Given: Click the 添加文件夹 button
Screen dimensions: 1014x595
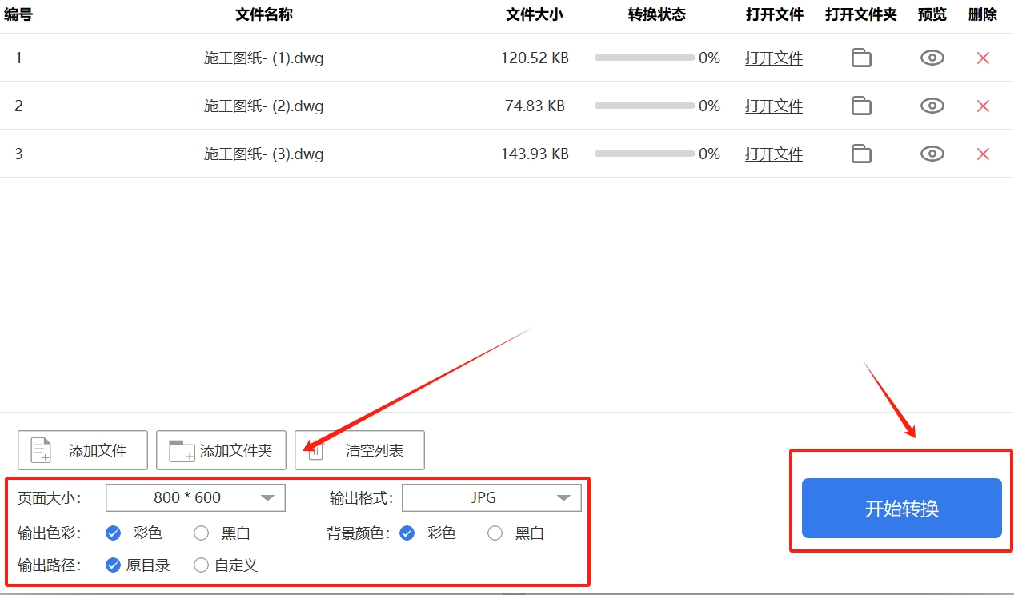Looking at the screenshot, I should click(221, 450).
